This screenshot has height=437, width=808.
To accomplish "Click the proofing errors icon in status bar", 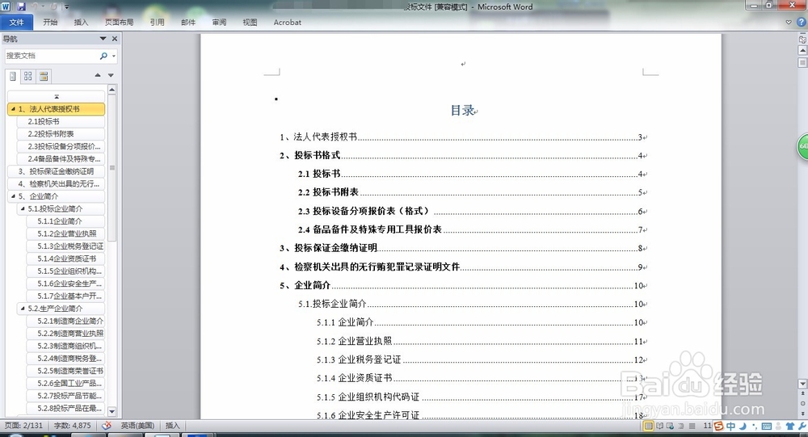I will pyautogui.click(x=107, y=426).
